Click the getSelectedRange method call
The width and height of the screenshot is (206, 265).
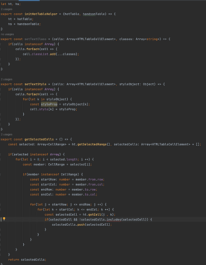pos(92,144)
